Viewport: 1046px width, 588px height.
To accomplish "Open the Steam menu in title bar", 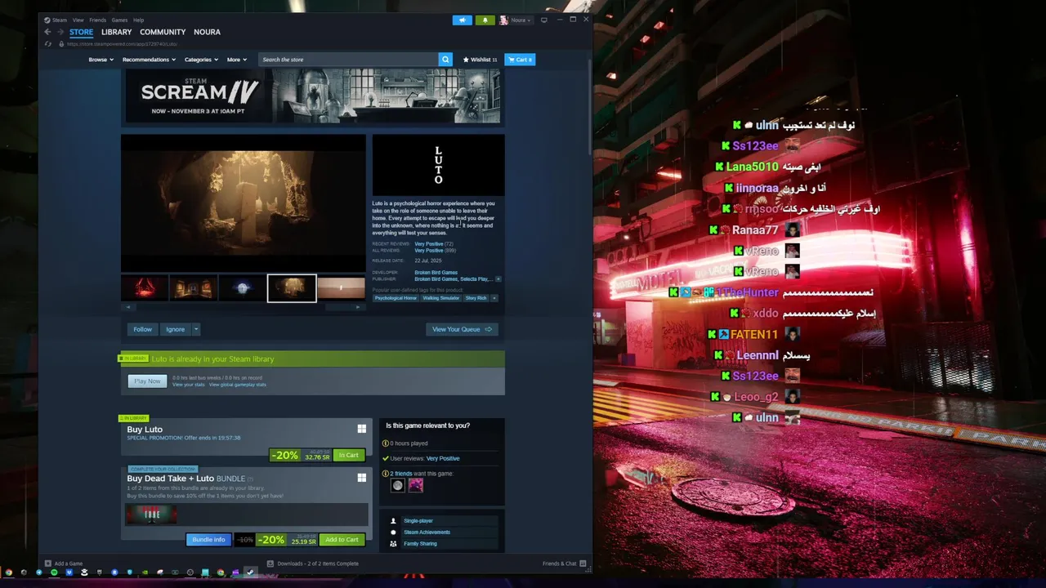I will [60, 20].
